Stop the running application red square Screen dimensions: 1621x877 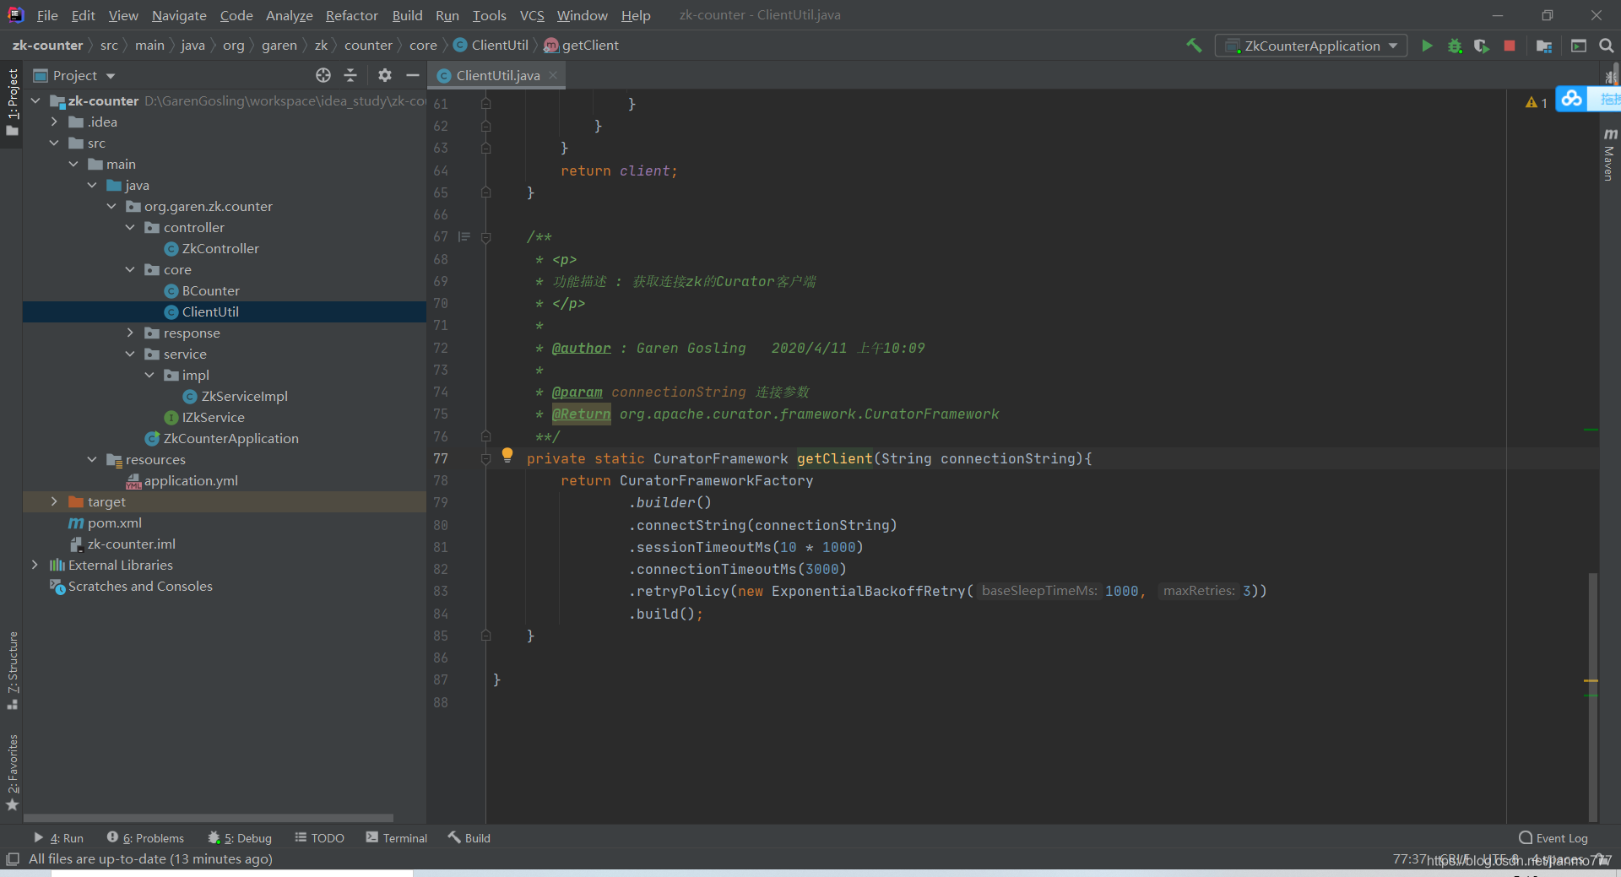coord(1510,46)
